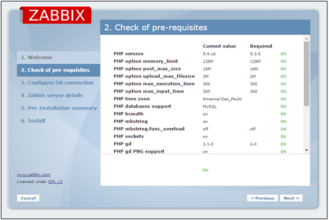Click the PHP mbstring.func_overload label
This screenshot has height=220, width=329.
tap(149, 129)
